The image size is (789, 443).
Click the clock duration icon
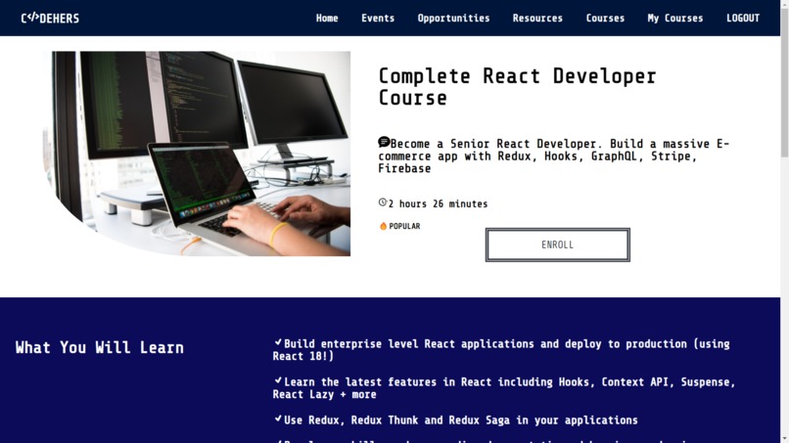click(383, 202)
